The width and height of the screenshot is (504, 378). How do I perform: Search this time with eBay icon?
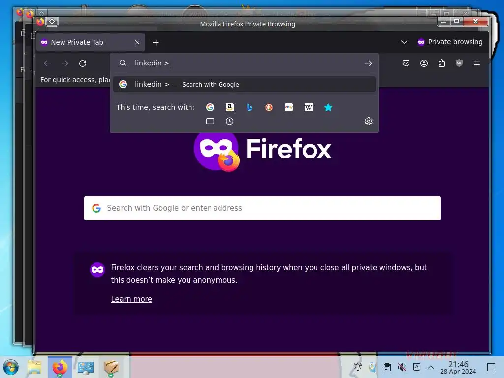pyautogui.click(x=288, y=107)
